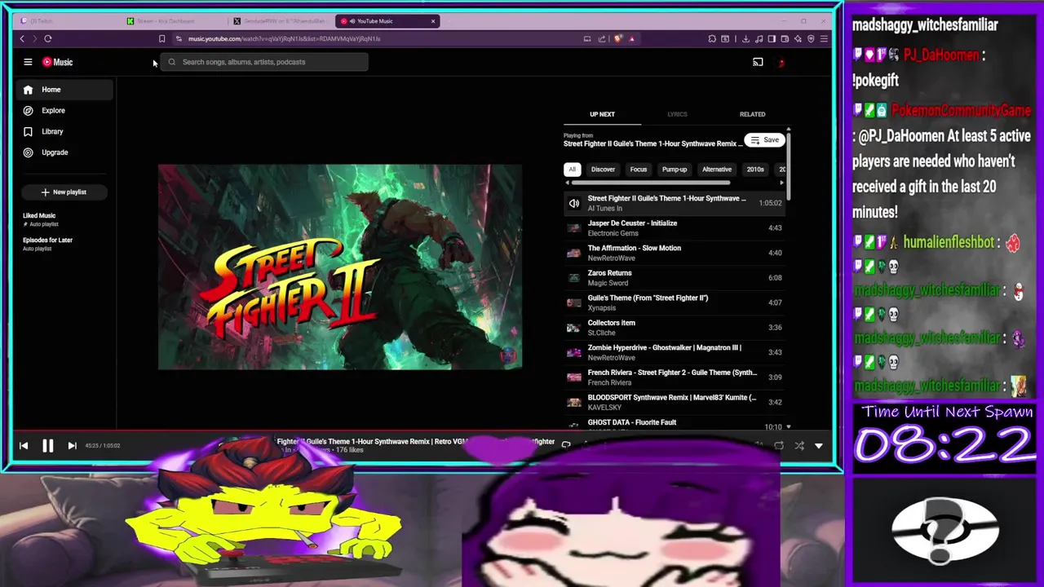The image size is (1044, 587).
Task: Create a New playlist
Action: coord(64,192)
